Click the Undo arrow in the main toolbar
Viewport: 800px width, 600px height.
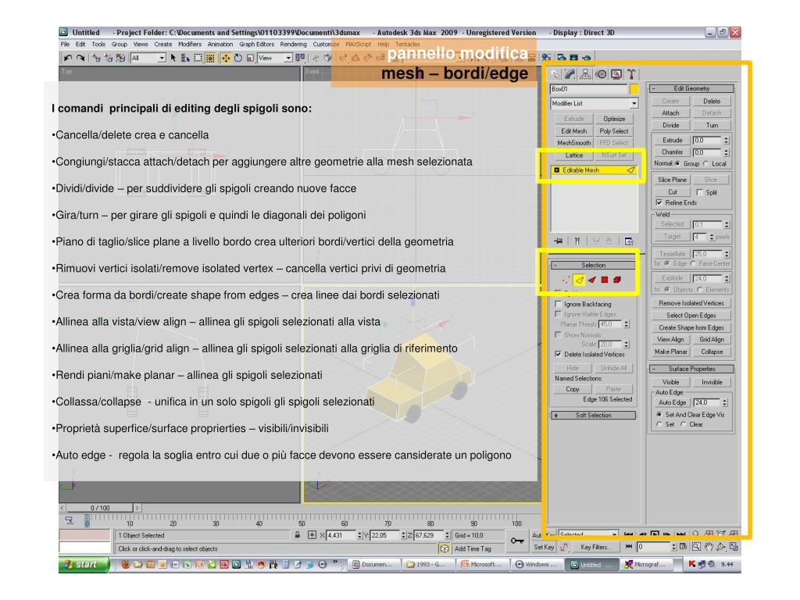[67, 58]
